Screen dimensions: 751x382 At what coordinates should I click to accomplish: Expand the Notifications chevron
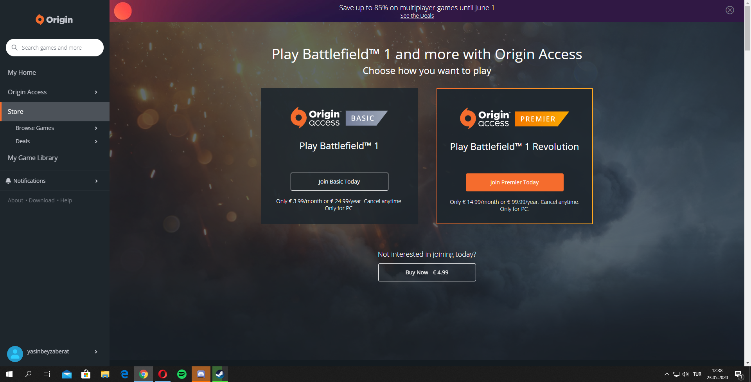coord(96,181)
